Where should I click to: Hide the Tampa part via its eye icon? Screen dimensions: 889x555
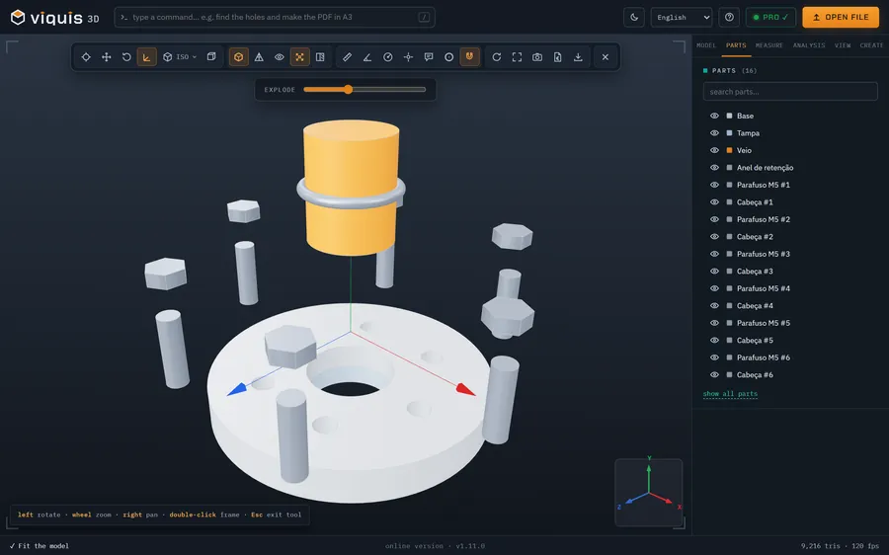pos(714,133)
